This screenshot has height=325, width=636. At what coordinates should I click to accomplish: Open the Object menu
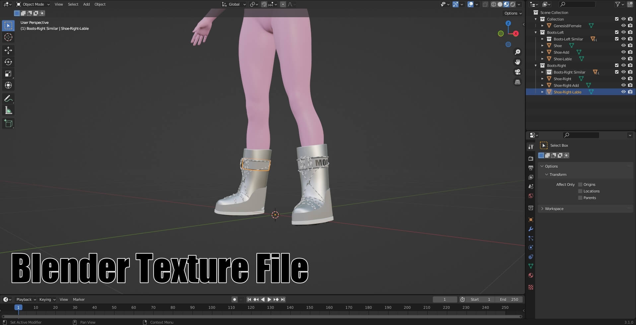(x=100, y=4)
